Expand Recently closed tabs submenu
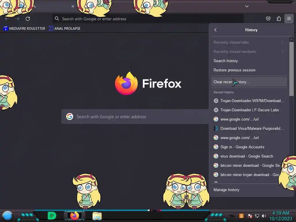 click(x=249, y=42)
